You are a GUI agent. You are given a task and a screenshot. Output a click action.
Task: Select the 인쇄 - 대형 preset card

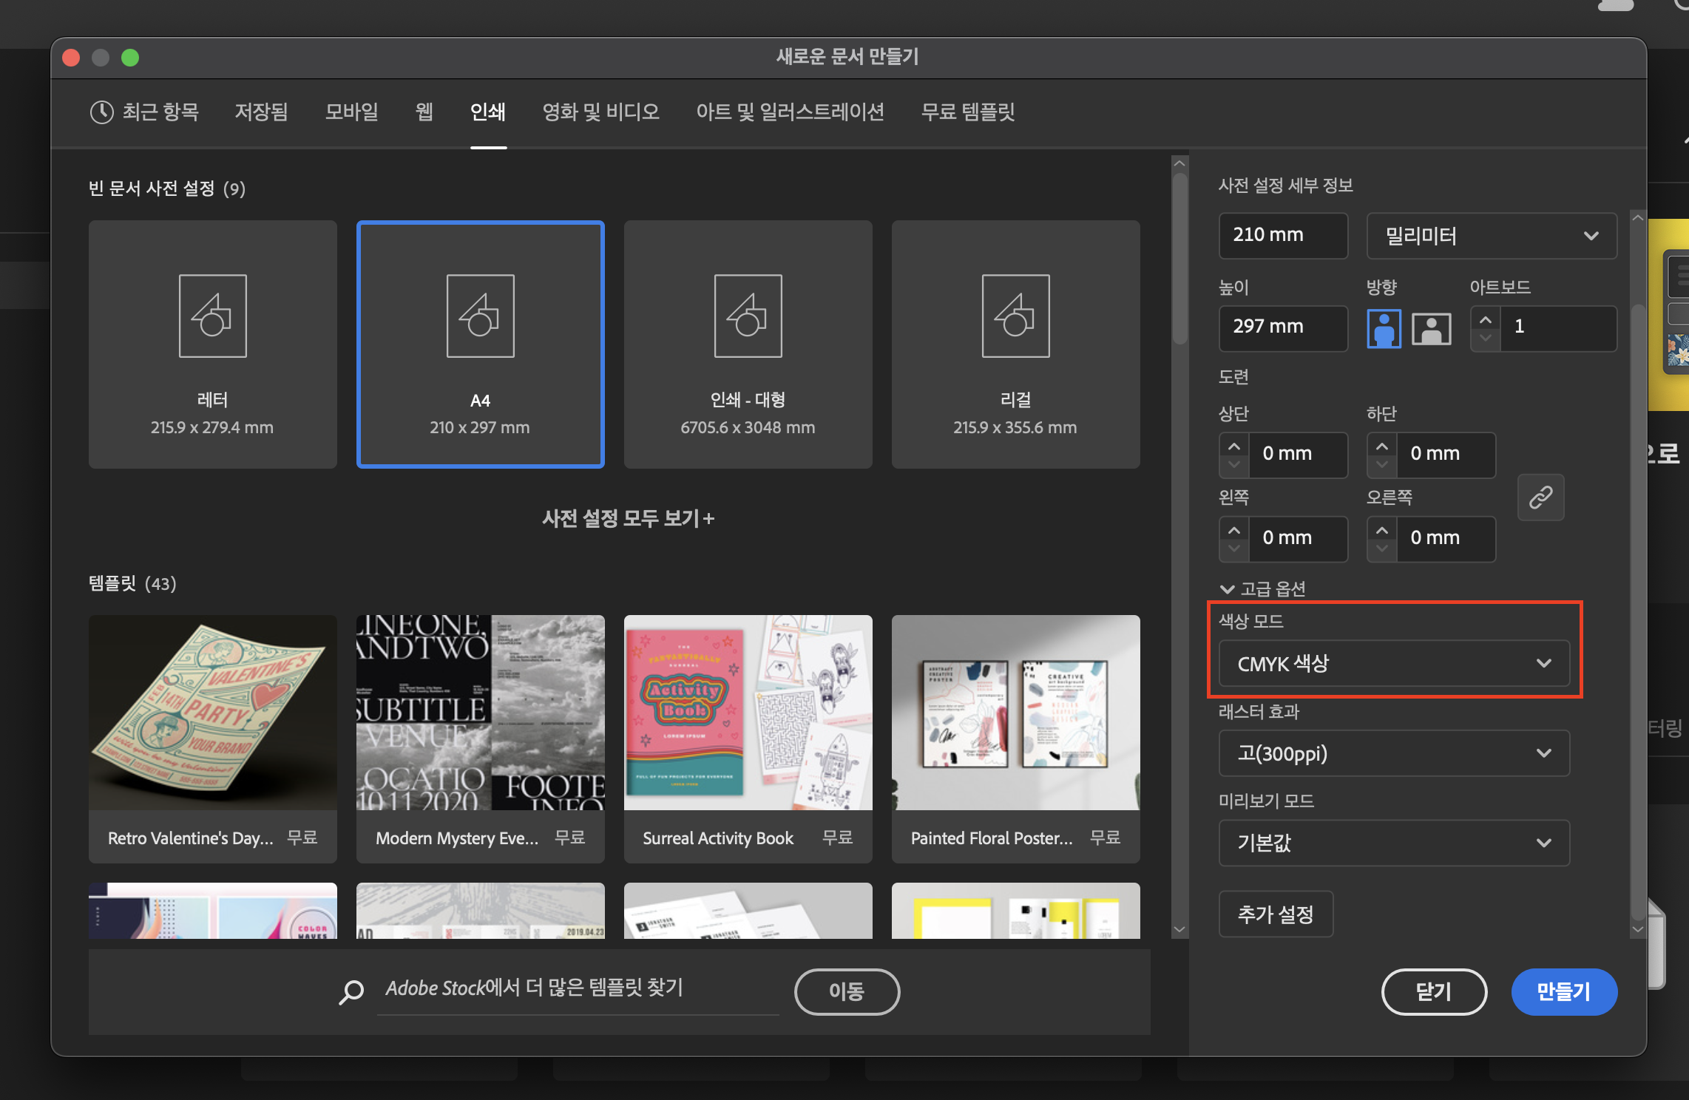point(748,344)
